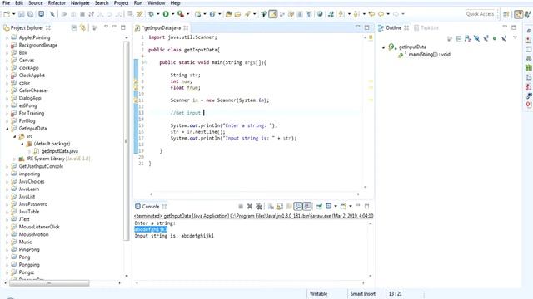Image resolution: width=533 pixels, height=299 pixels.
Task: Toggle Show Console on Standard Error change
Action: (307, 206)
